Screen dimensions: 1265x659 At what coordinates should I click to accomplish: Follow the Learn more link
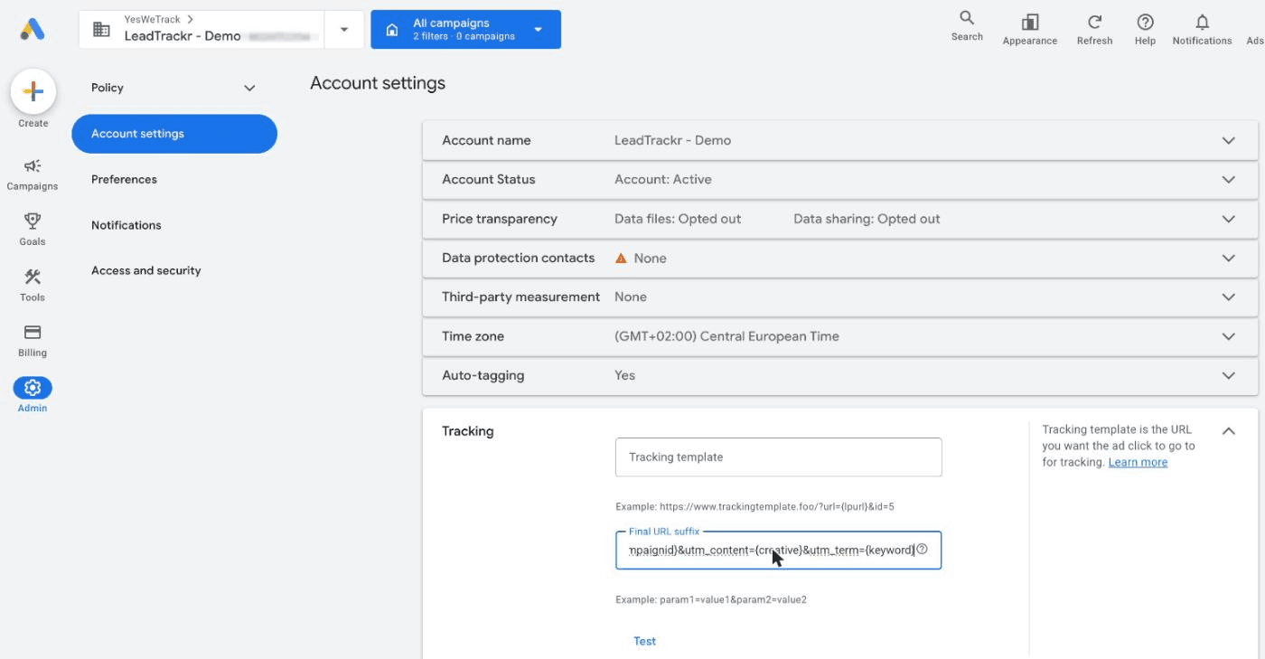point(1138,462)
